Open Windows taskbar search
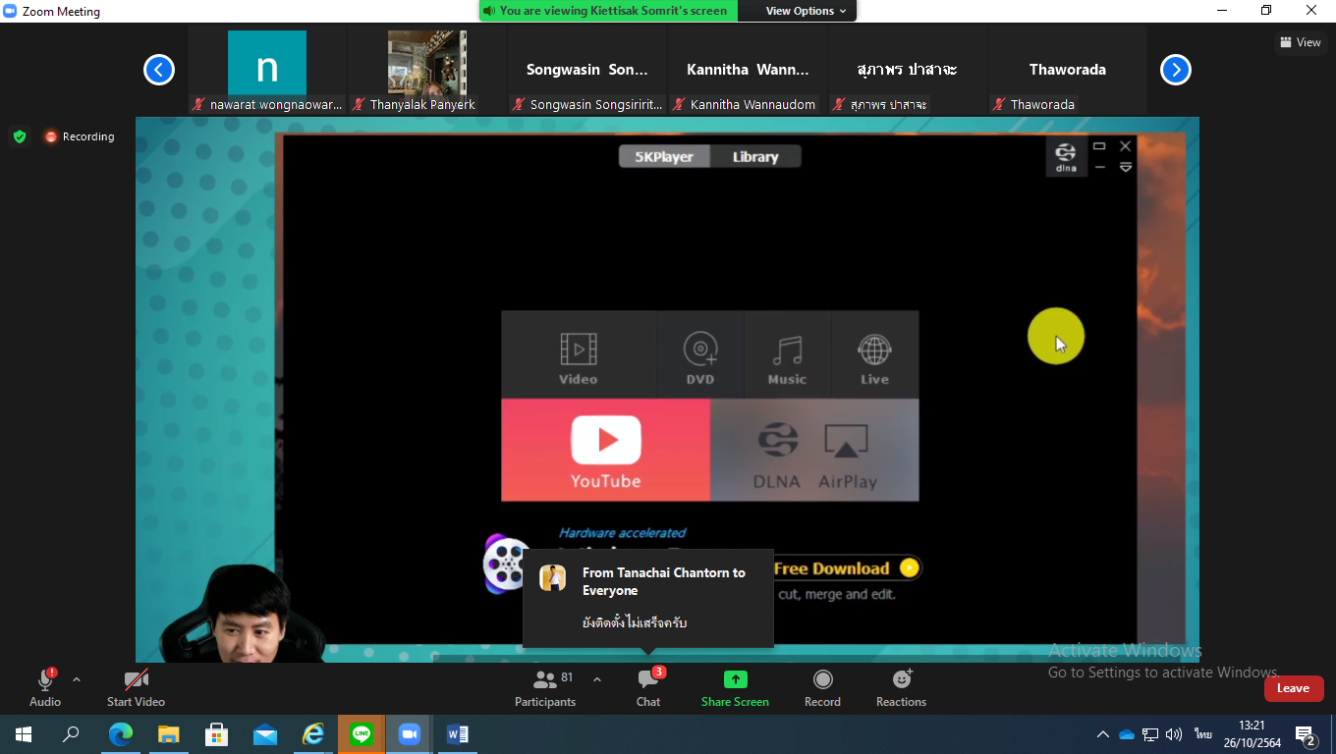This screenshot has width=1336, height=754. click(71, 733)
